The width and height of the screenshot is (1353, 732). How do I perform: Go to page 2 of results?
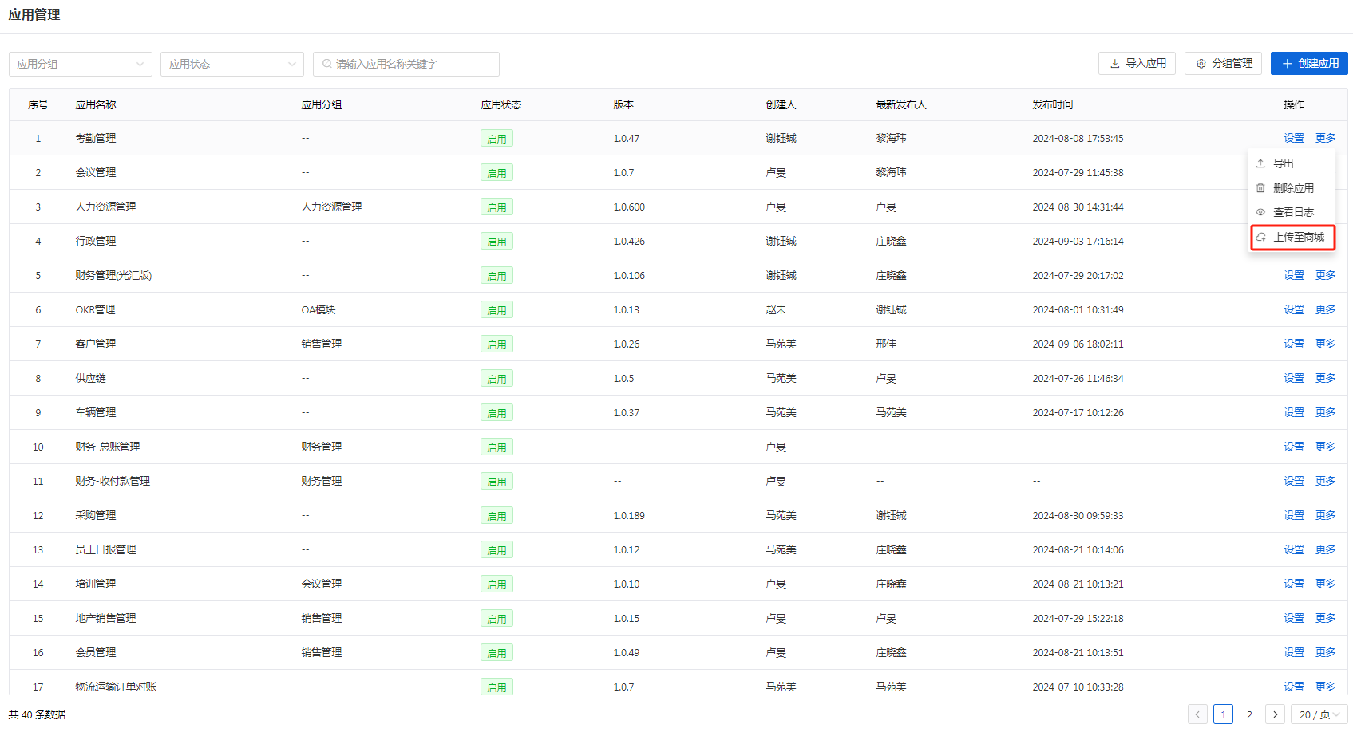tap(1249, 714)
